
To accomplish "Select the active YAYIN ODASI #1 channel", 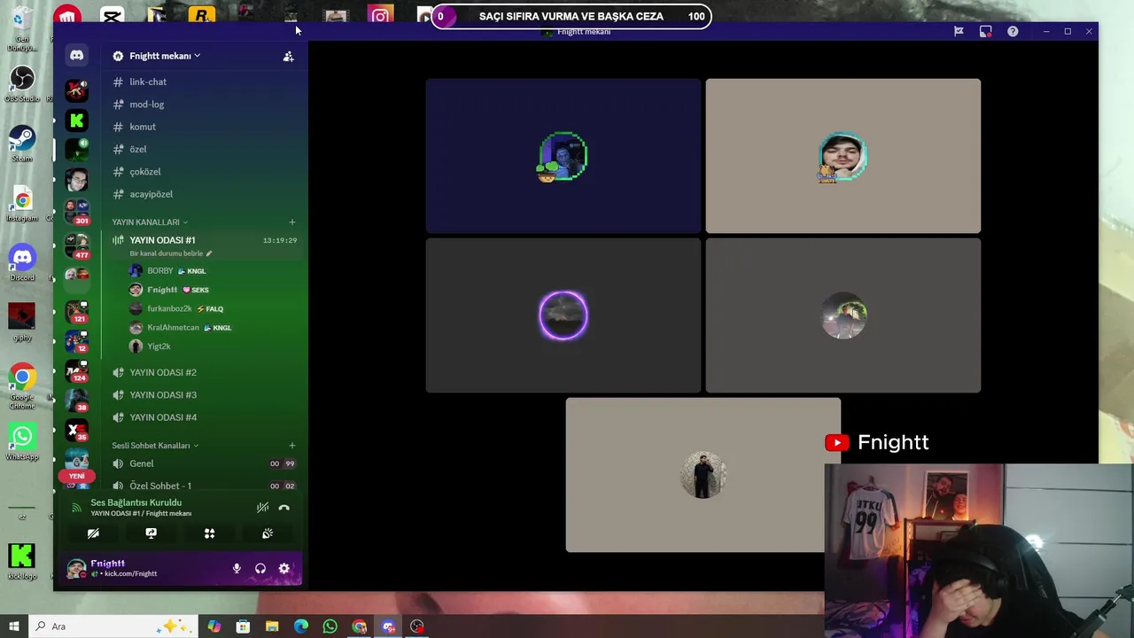I will click(202, 245).
